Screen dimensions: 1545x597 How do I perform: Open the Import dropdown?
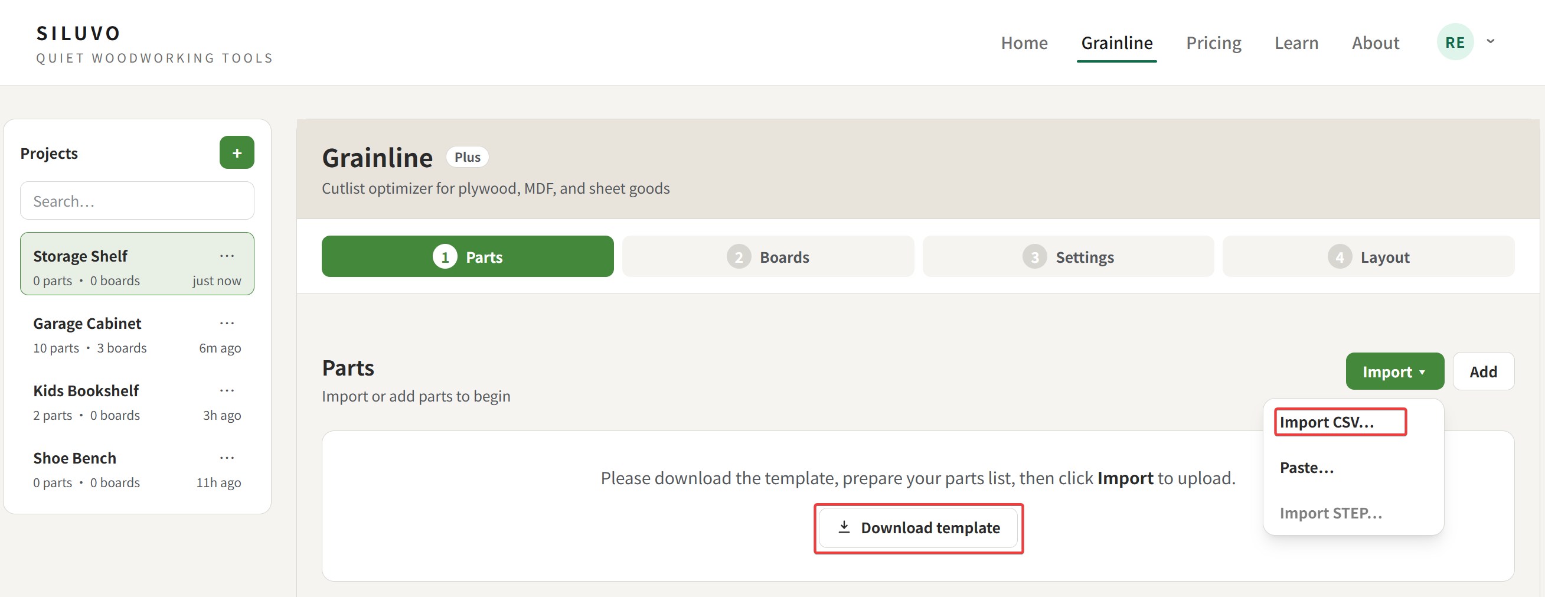point(1394,371)
